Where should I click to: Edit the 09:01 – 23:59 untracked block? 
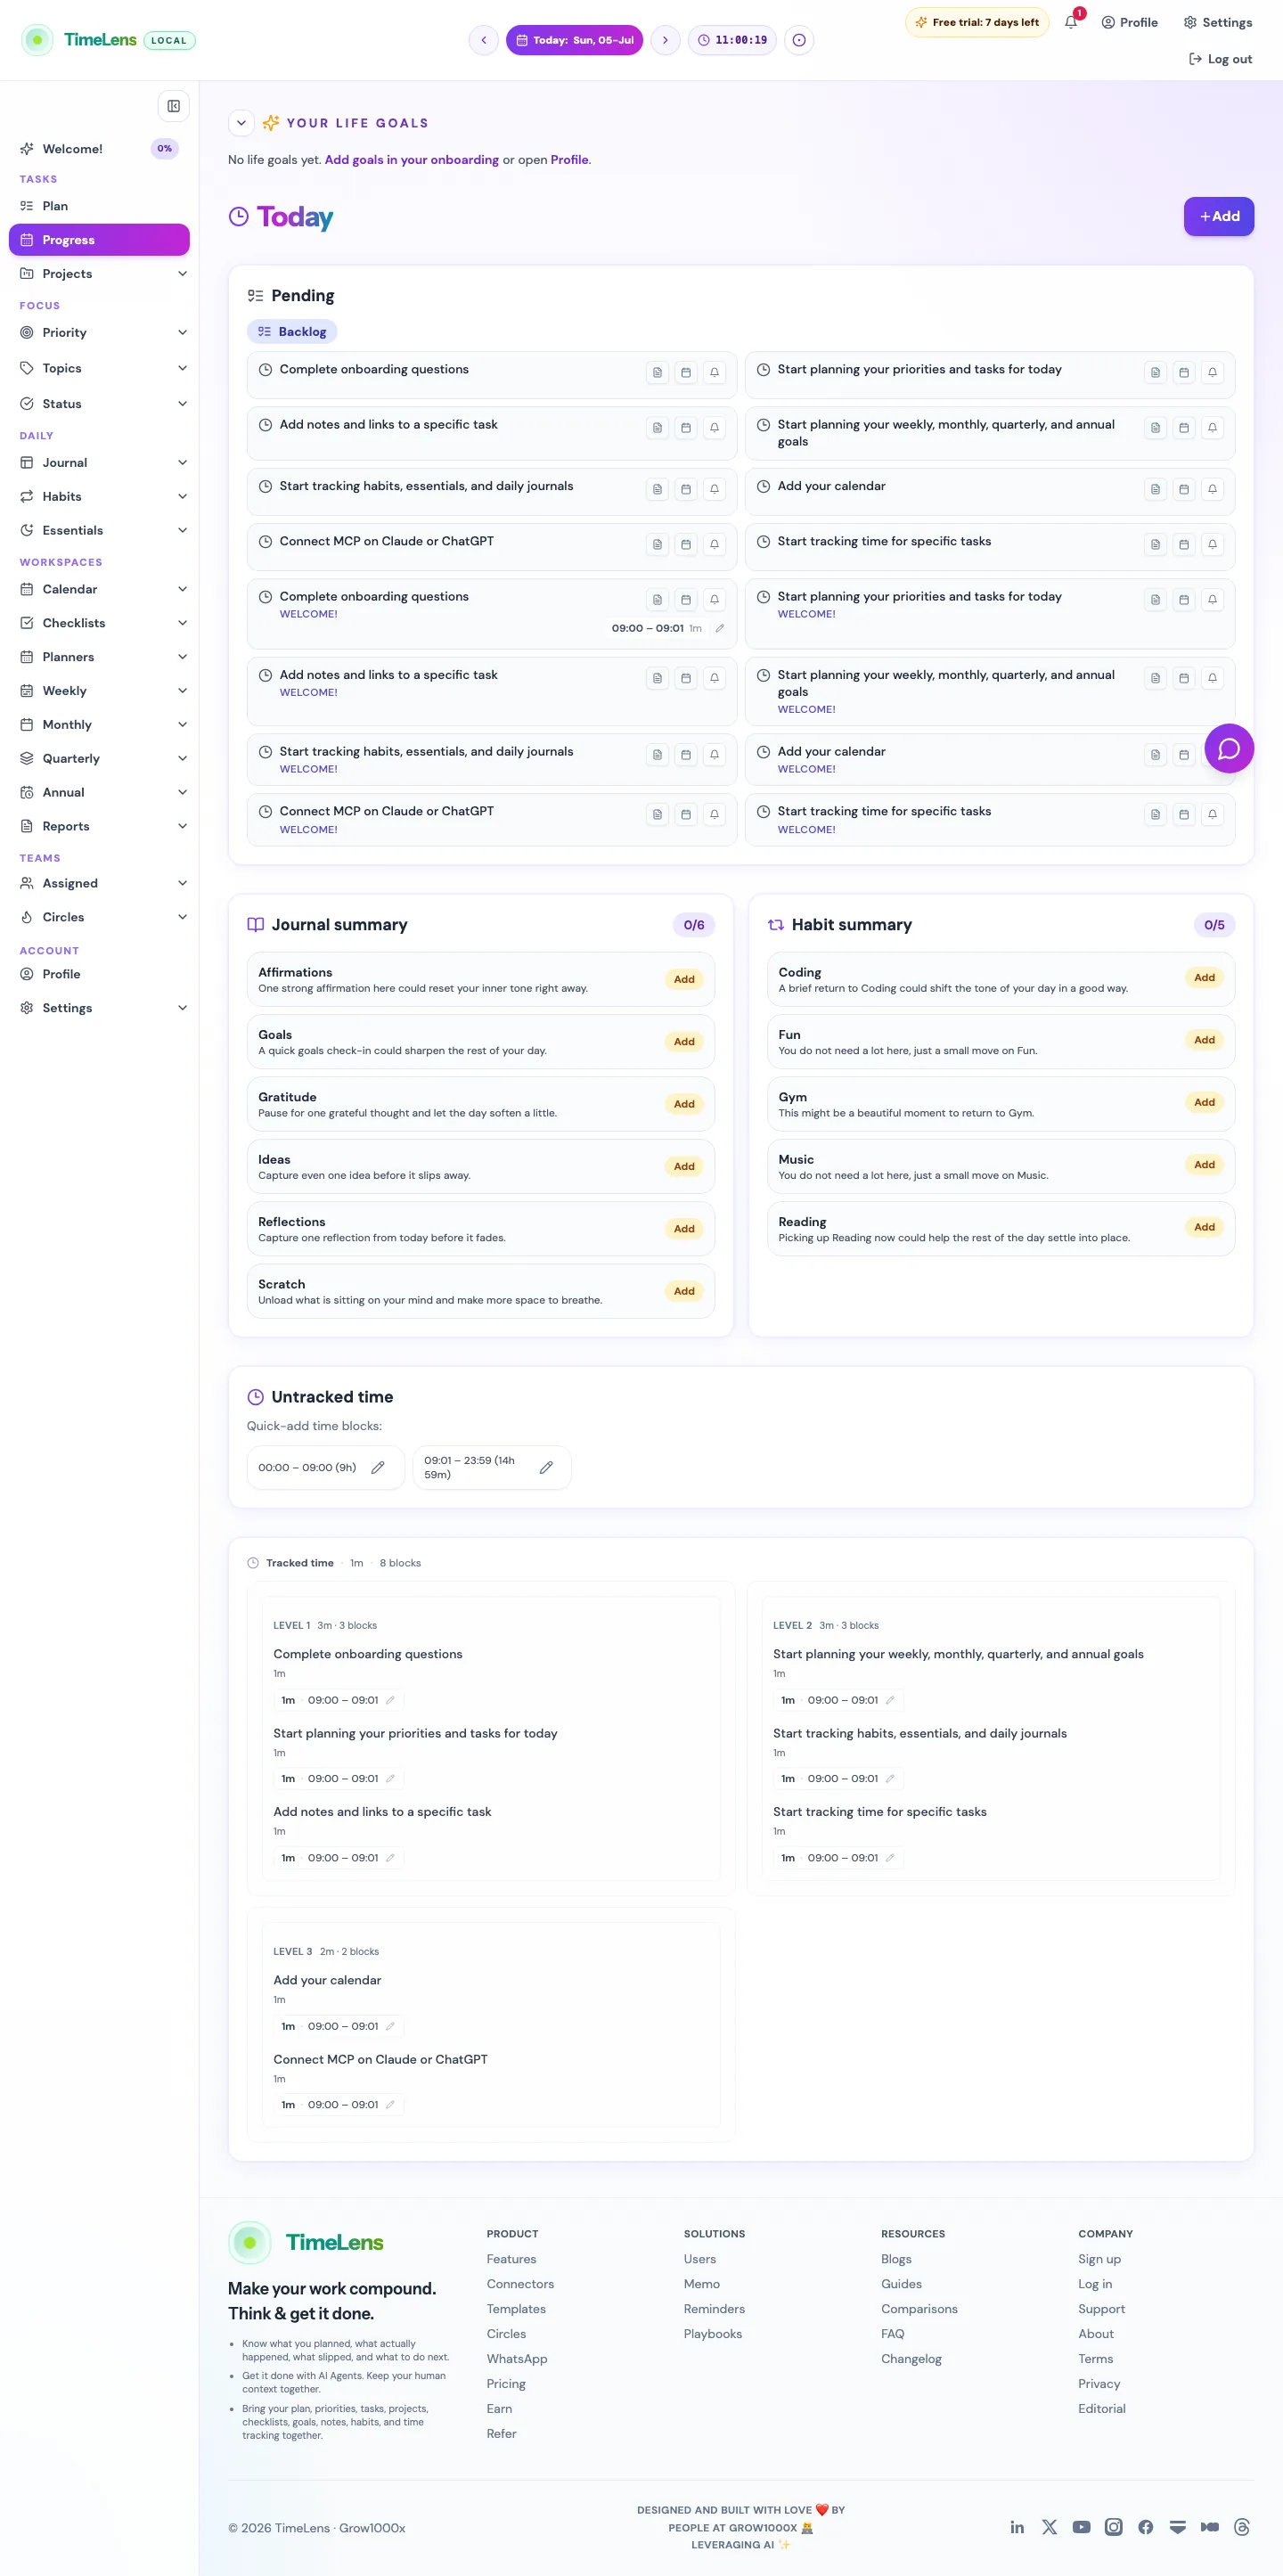(546, 1467)
